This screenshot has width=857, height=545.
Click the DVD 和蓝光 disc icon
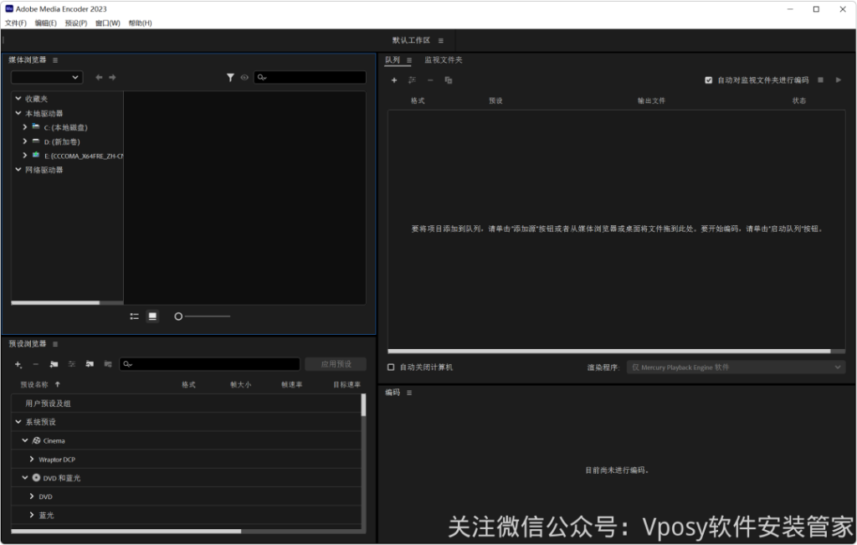point(36,478)
